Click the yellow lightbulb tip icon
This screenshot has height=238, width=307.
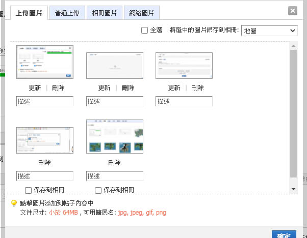(x=14, y=203)
